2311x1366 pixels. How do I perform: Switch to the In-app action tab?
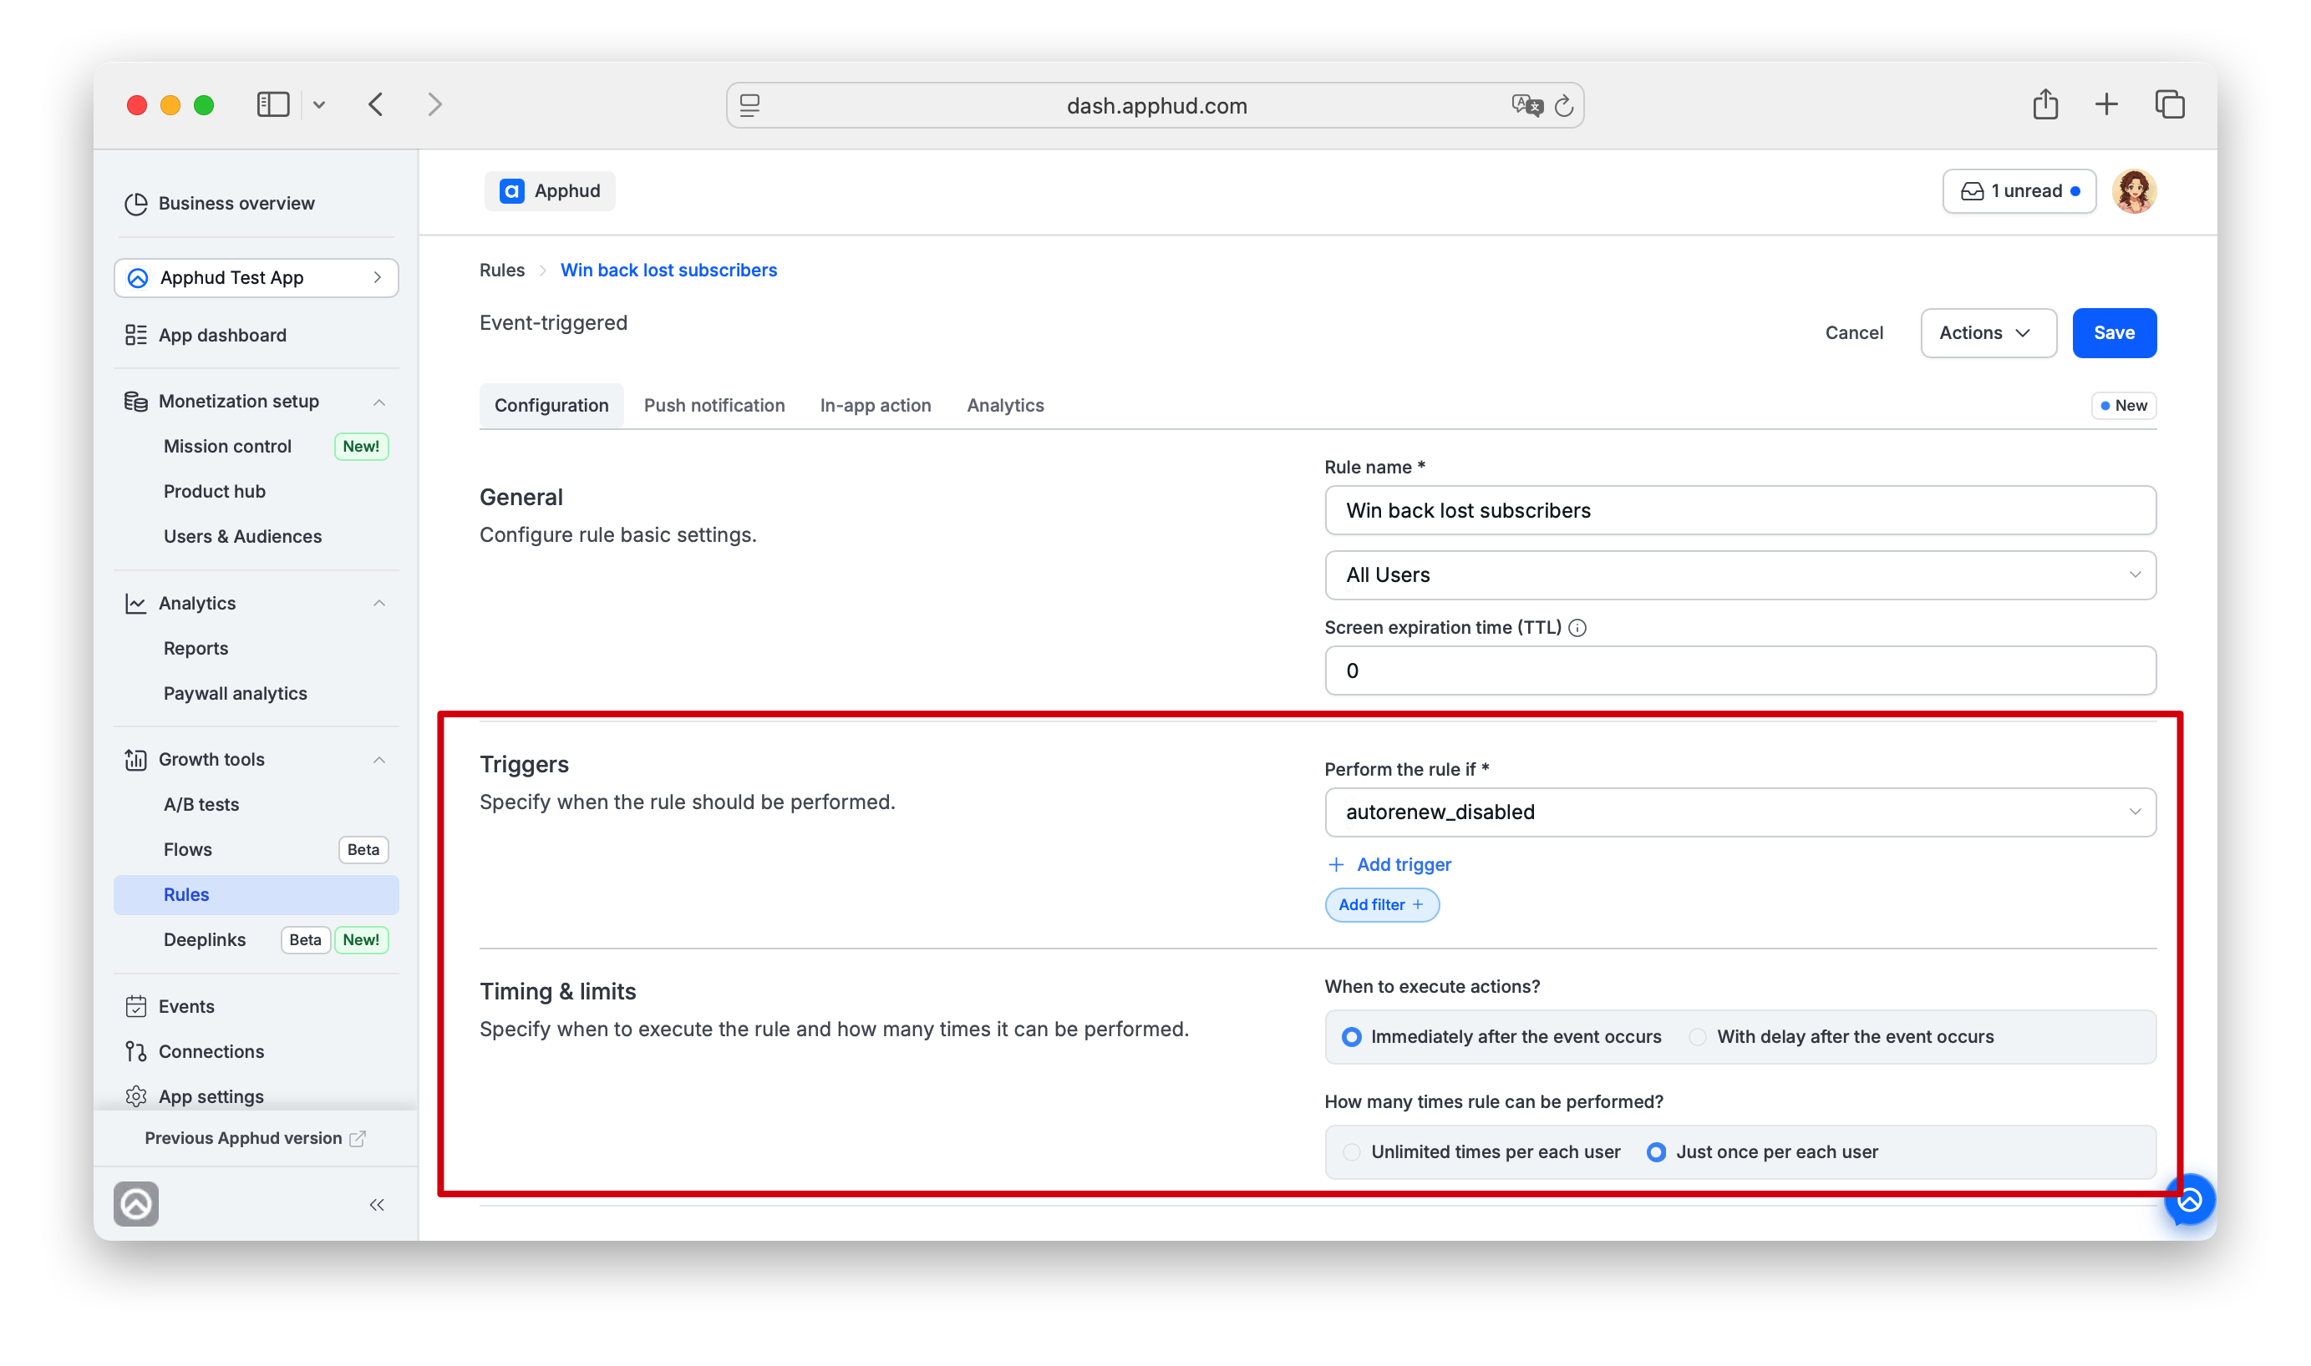coord(875,405)
